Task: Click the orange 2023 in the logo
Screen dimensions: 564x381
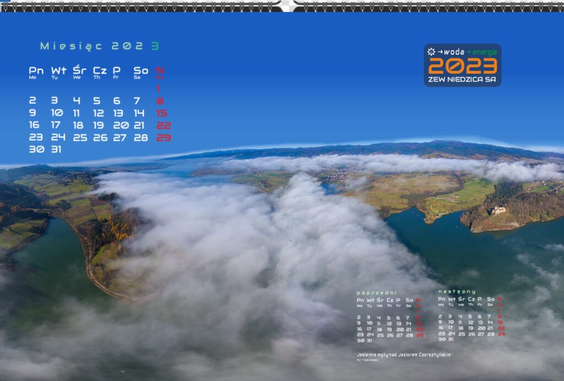Action: (463, 66)
